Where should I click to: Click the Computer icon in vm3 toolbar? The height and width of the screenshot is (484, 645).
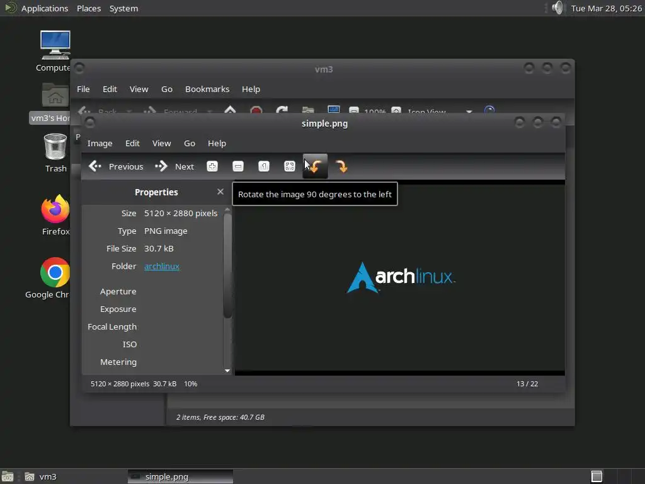pyautogui.click(x=334, y=110)
